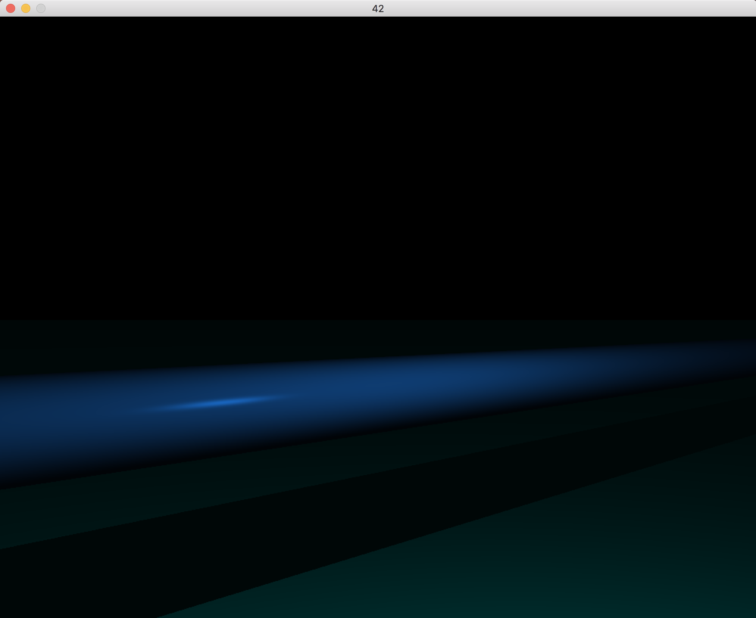Click the title bar between zoom button and title
The height and width of the screenshot is (618, 756).
click(208, 8)
